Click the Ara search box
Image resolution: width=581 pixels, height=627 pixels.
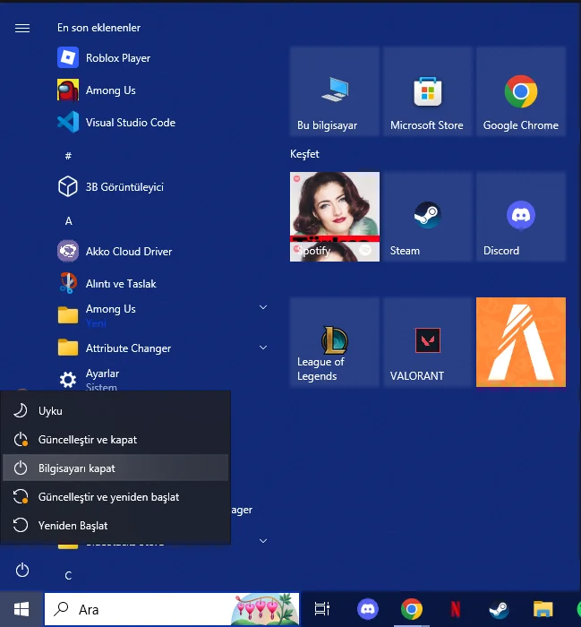pyautogui.click(x=171, y=609)
